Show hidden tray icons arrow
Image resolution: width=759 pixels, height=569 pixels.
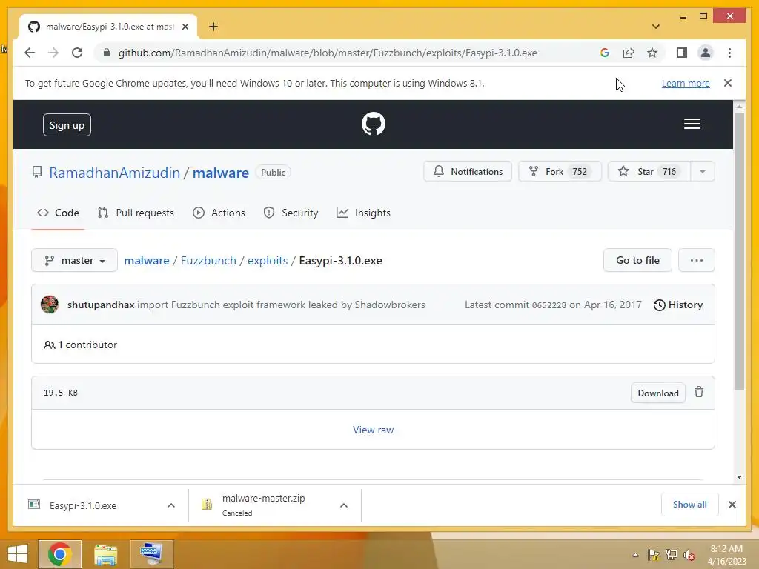pos(635,555)
